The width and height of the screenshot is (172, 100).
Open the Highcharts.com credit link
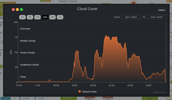pos(160,92)
